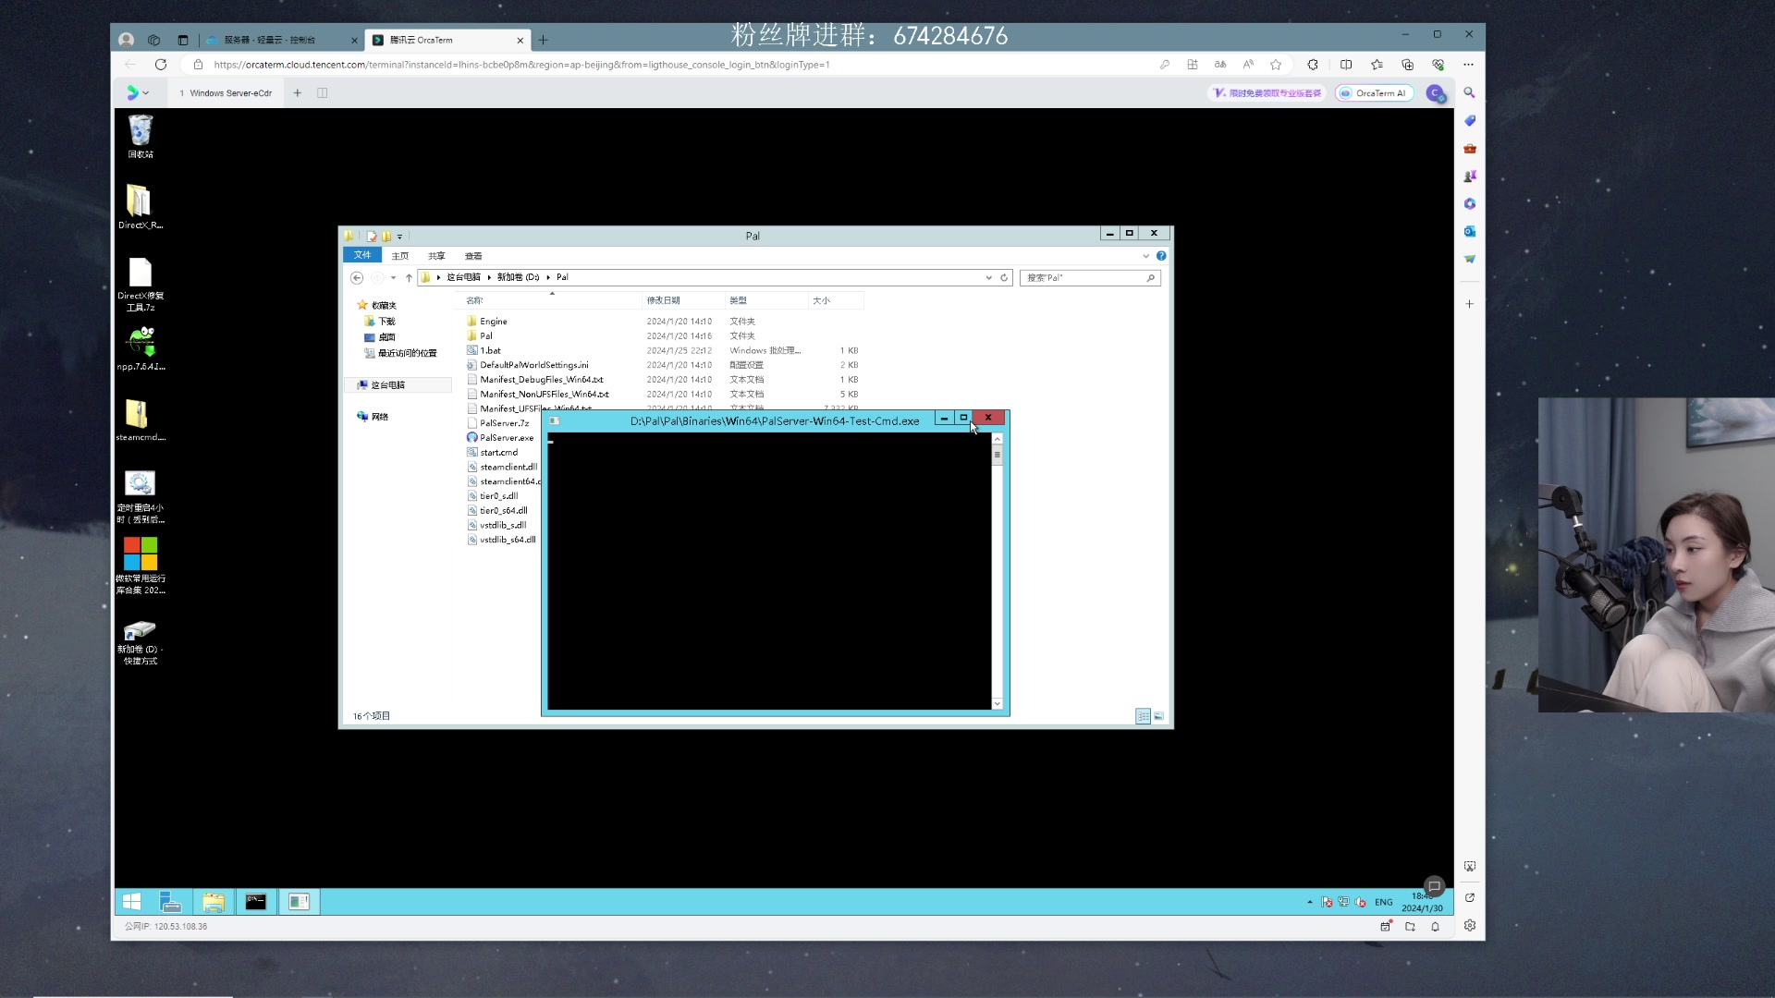This screenshot has width=1775, height=998.
Task: Refresh the browser page
Action: (x=161, y=65)
